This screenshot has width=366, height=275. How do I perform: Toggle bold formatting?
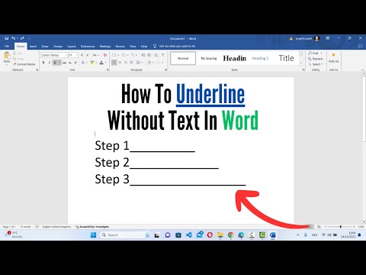click(x=43, y=63)
